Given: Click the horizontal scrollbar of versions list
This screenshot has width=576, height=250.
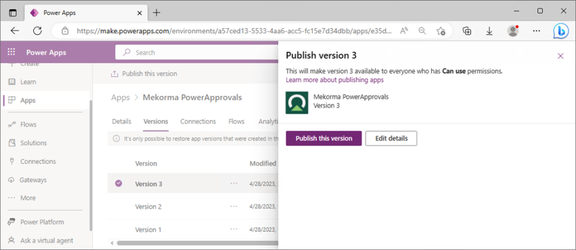Looking at the screenshot, I should pos(197,243).
